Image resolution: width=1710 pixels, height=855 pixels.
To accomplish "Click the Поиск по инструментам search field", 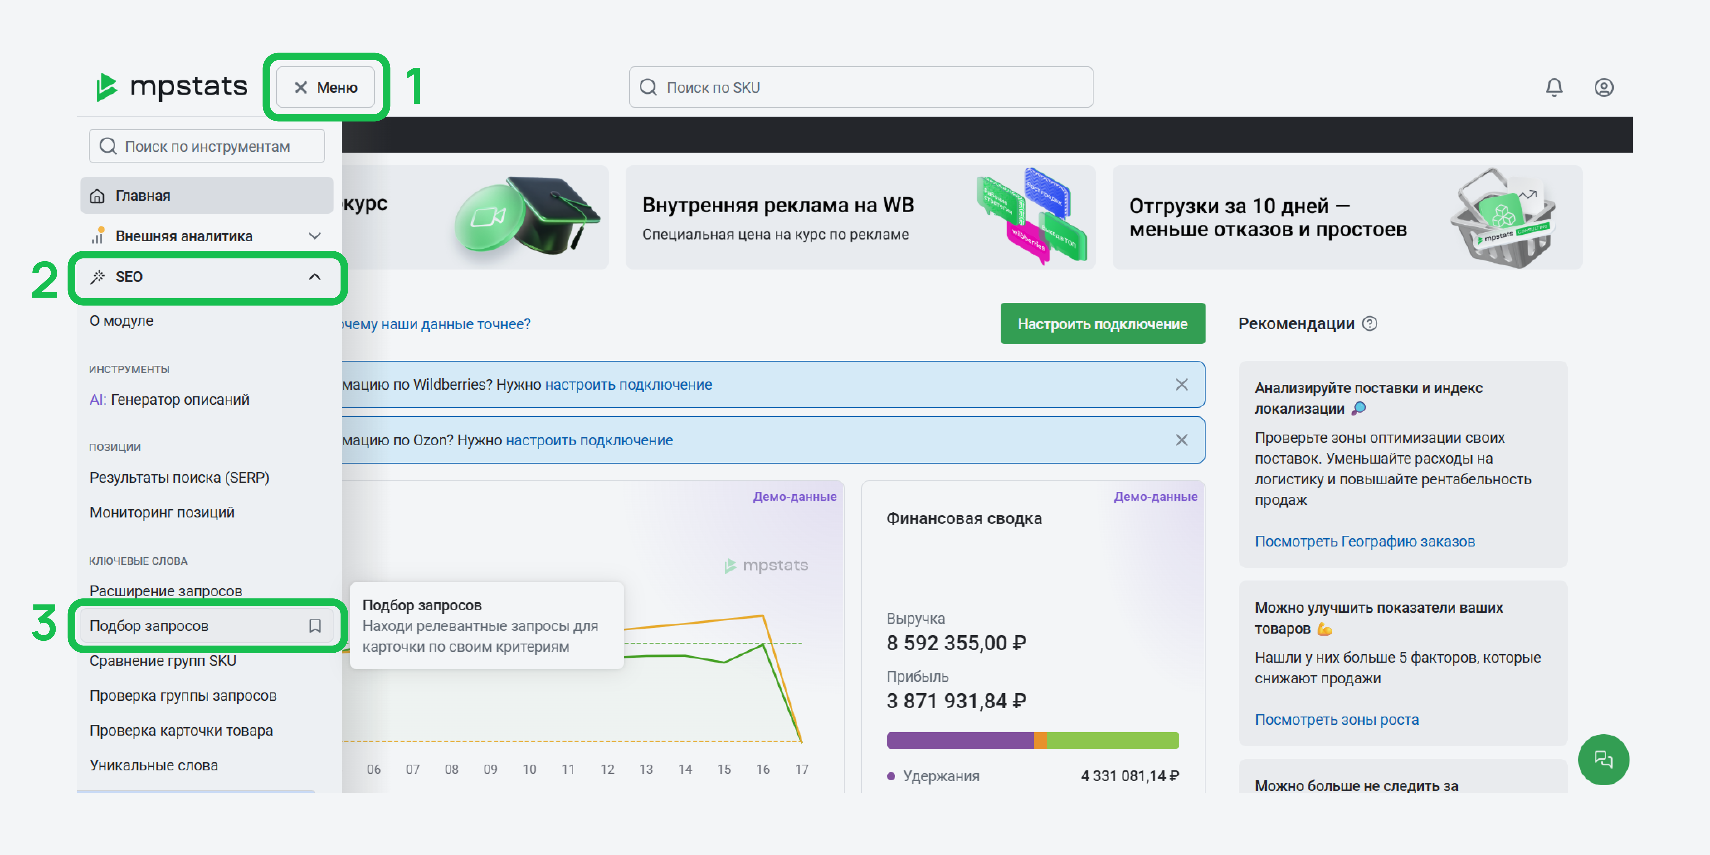I will coord(207,146).
